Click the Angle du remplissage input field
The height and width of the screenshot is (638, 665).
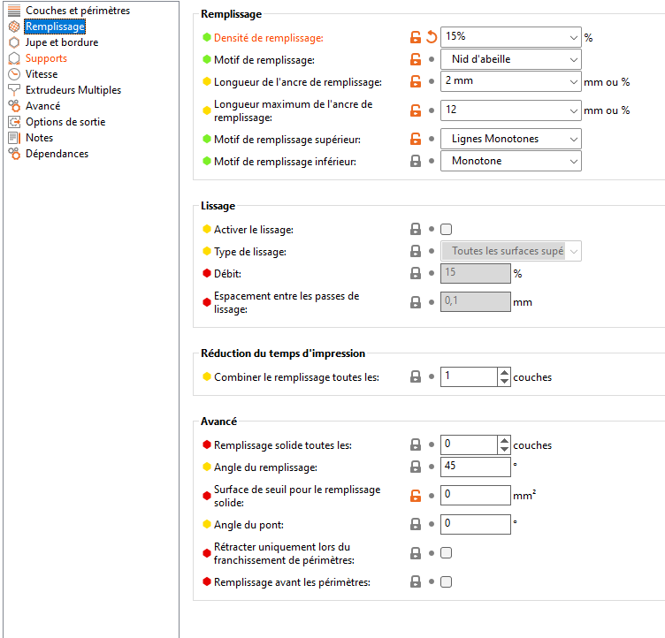click(475, 467)
